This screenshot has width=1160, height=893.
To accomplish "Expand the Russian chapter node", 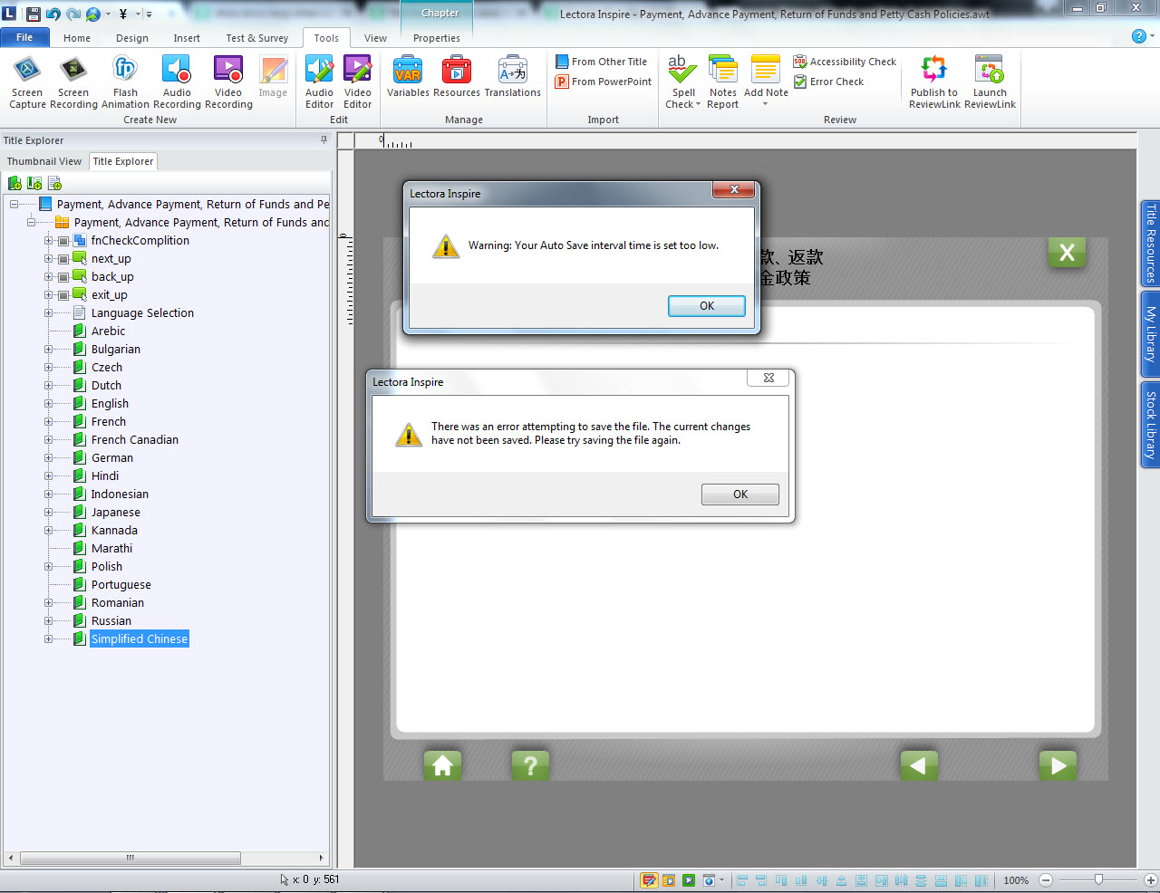I will pos(49,620).
